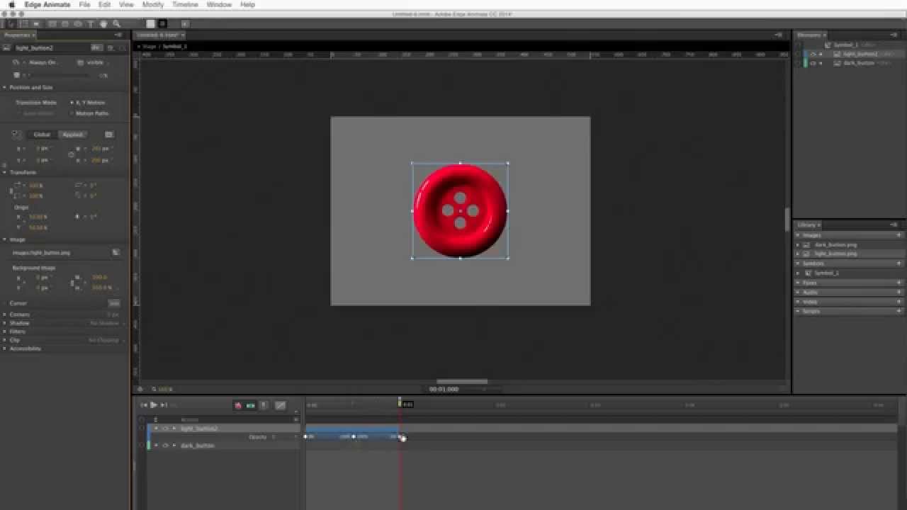Select the Rectangle tool in toolbar
The width and height of the screenshot is (907, 510).
(x=52, y=24)
